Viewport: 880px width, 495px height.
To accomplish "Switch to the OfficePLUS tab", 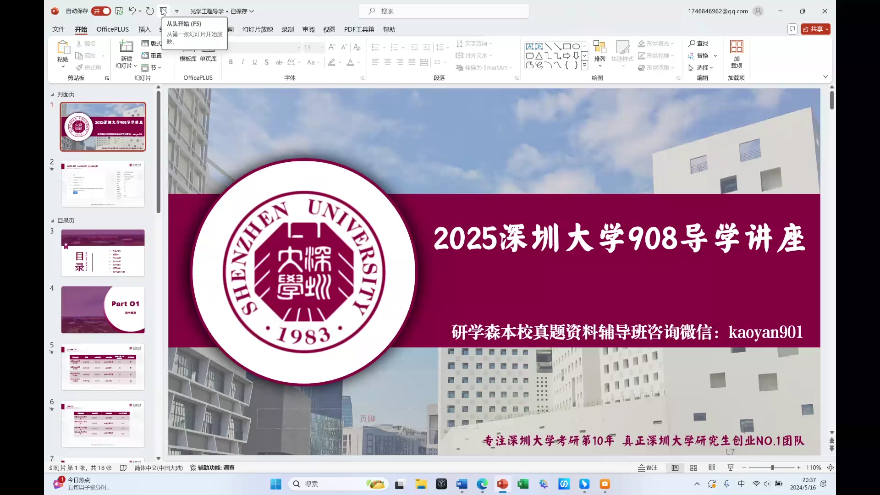I will [113, 29].
